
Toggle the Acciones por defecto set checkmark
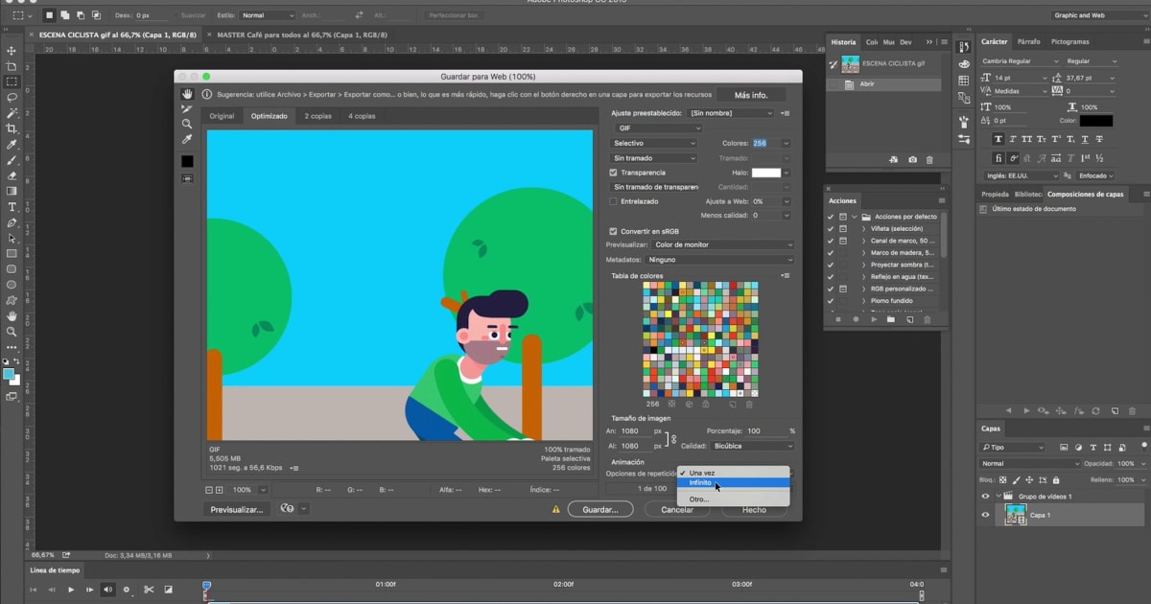[x=831, y=217]
